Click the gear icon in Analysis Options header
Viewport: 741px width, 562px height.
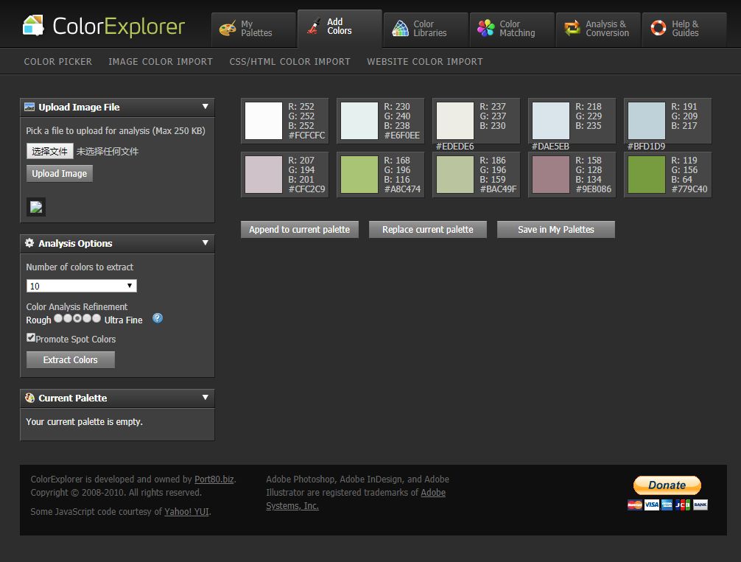[x=29, y=243]
